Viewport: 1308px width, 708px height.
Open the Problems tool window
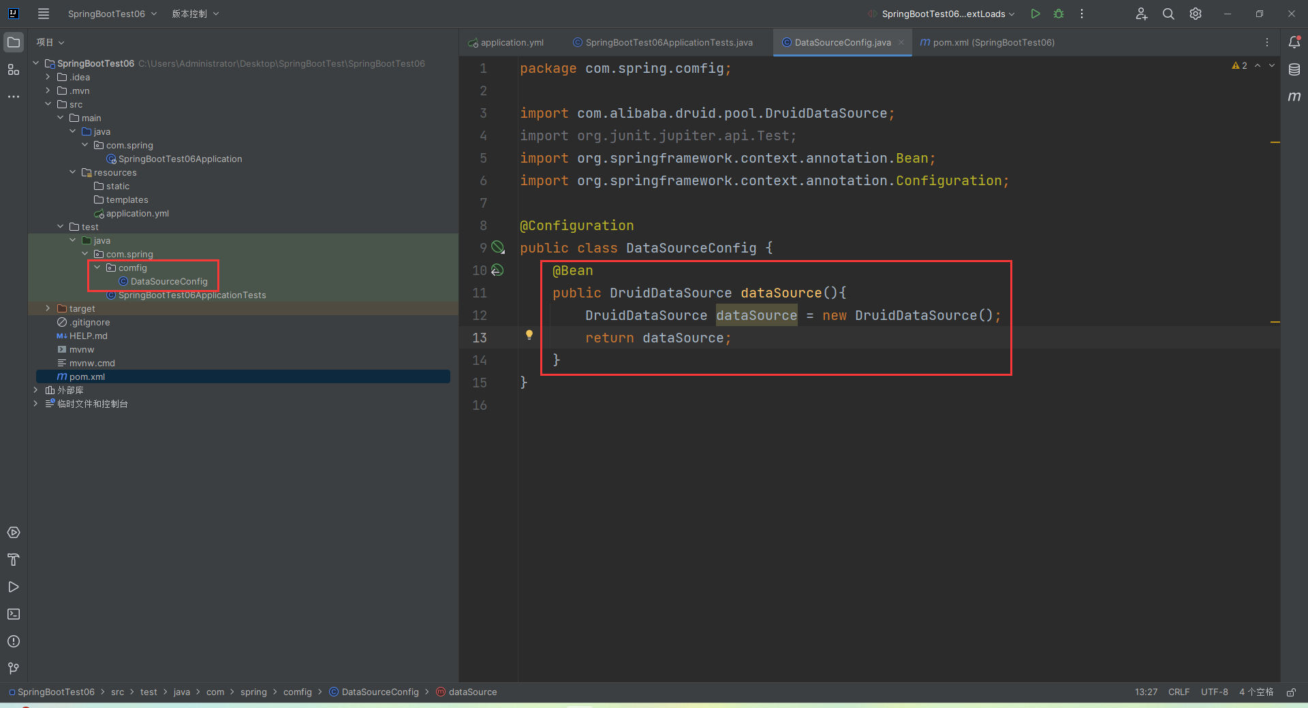coord(14,641)
